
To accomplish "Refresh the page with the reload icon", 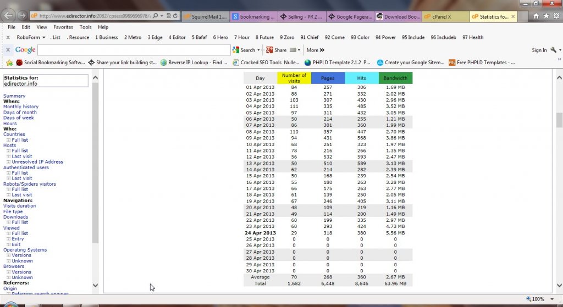I will coord(175,16).
